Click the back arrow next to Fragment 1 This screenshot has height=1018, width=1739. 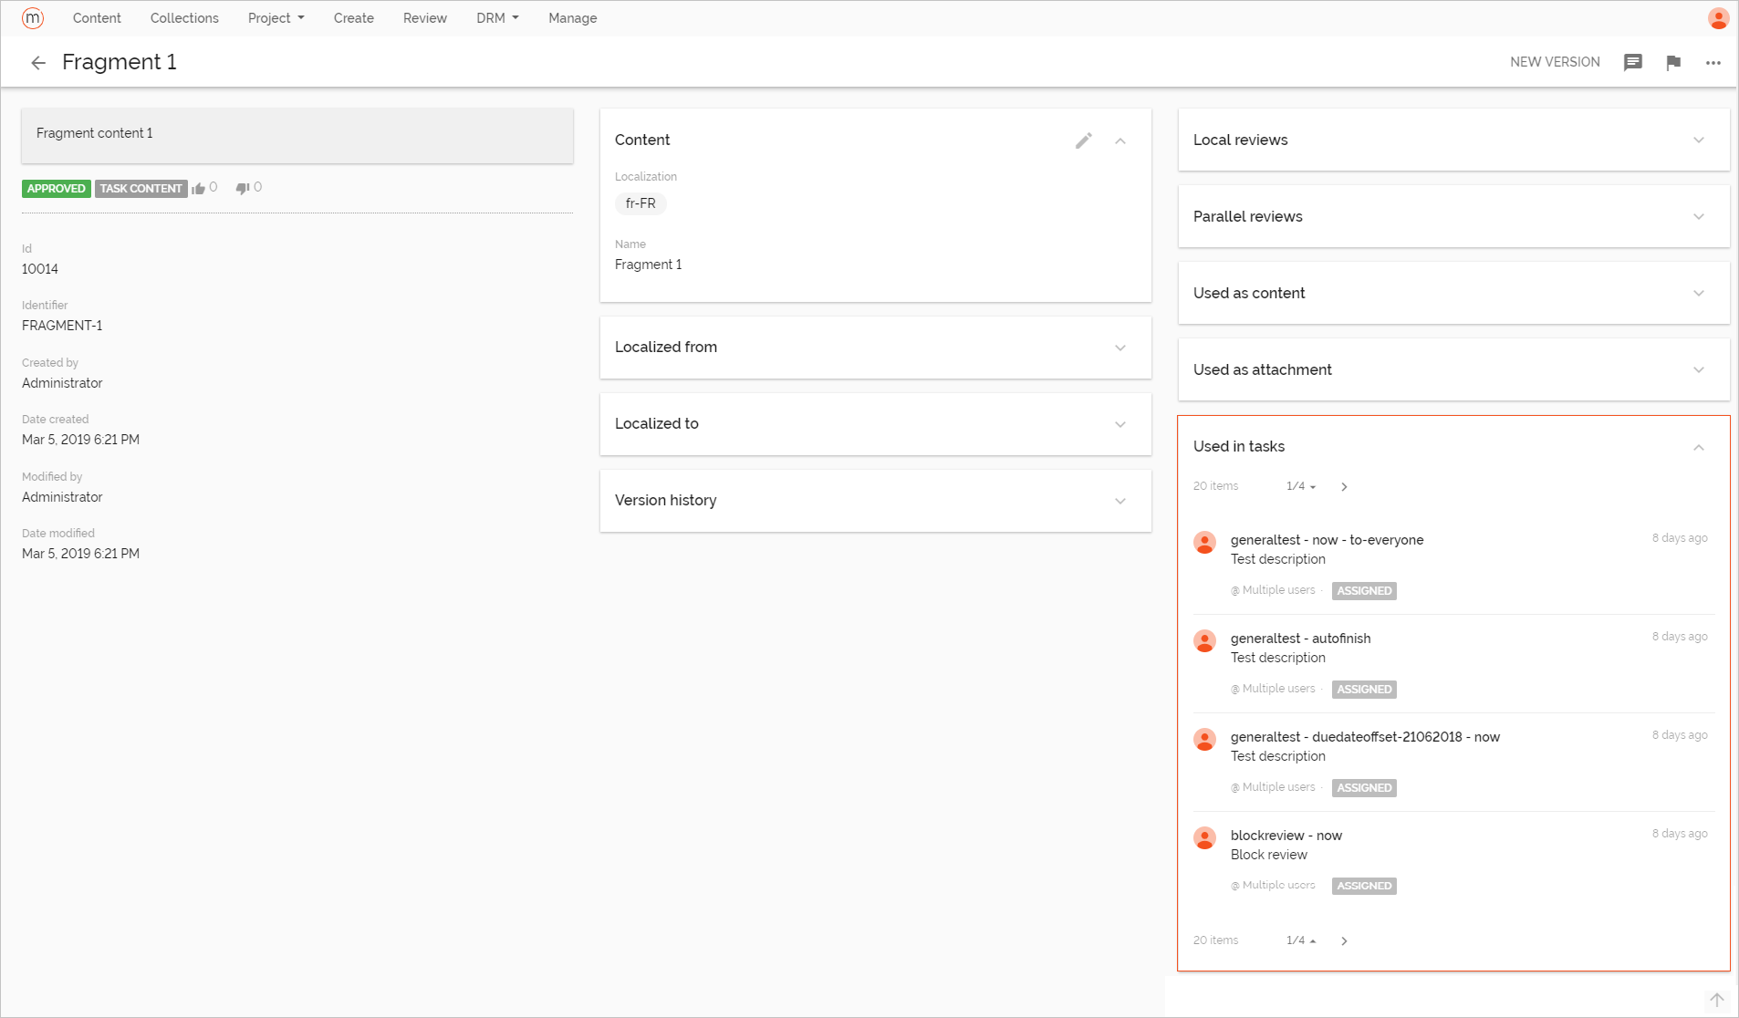pyautogui.click(x=38, y=62)
